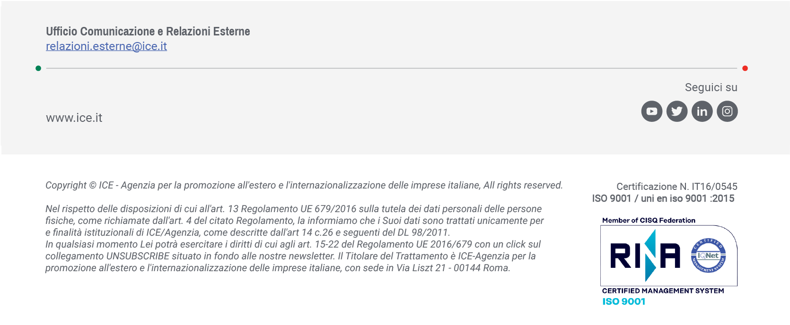The width and height of the screenshot is (790, 325).
Task: Click the blue 'ISO 9001' label under the badge
Action: pos(623,301)
